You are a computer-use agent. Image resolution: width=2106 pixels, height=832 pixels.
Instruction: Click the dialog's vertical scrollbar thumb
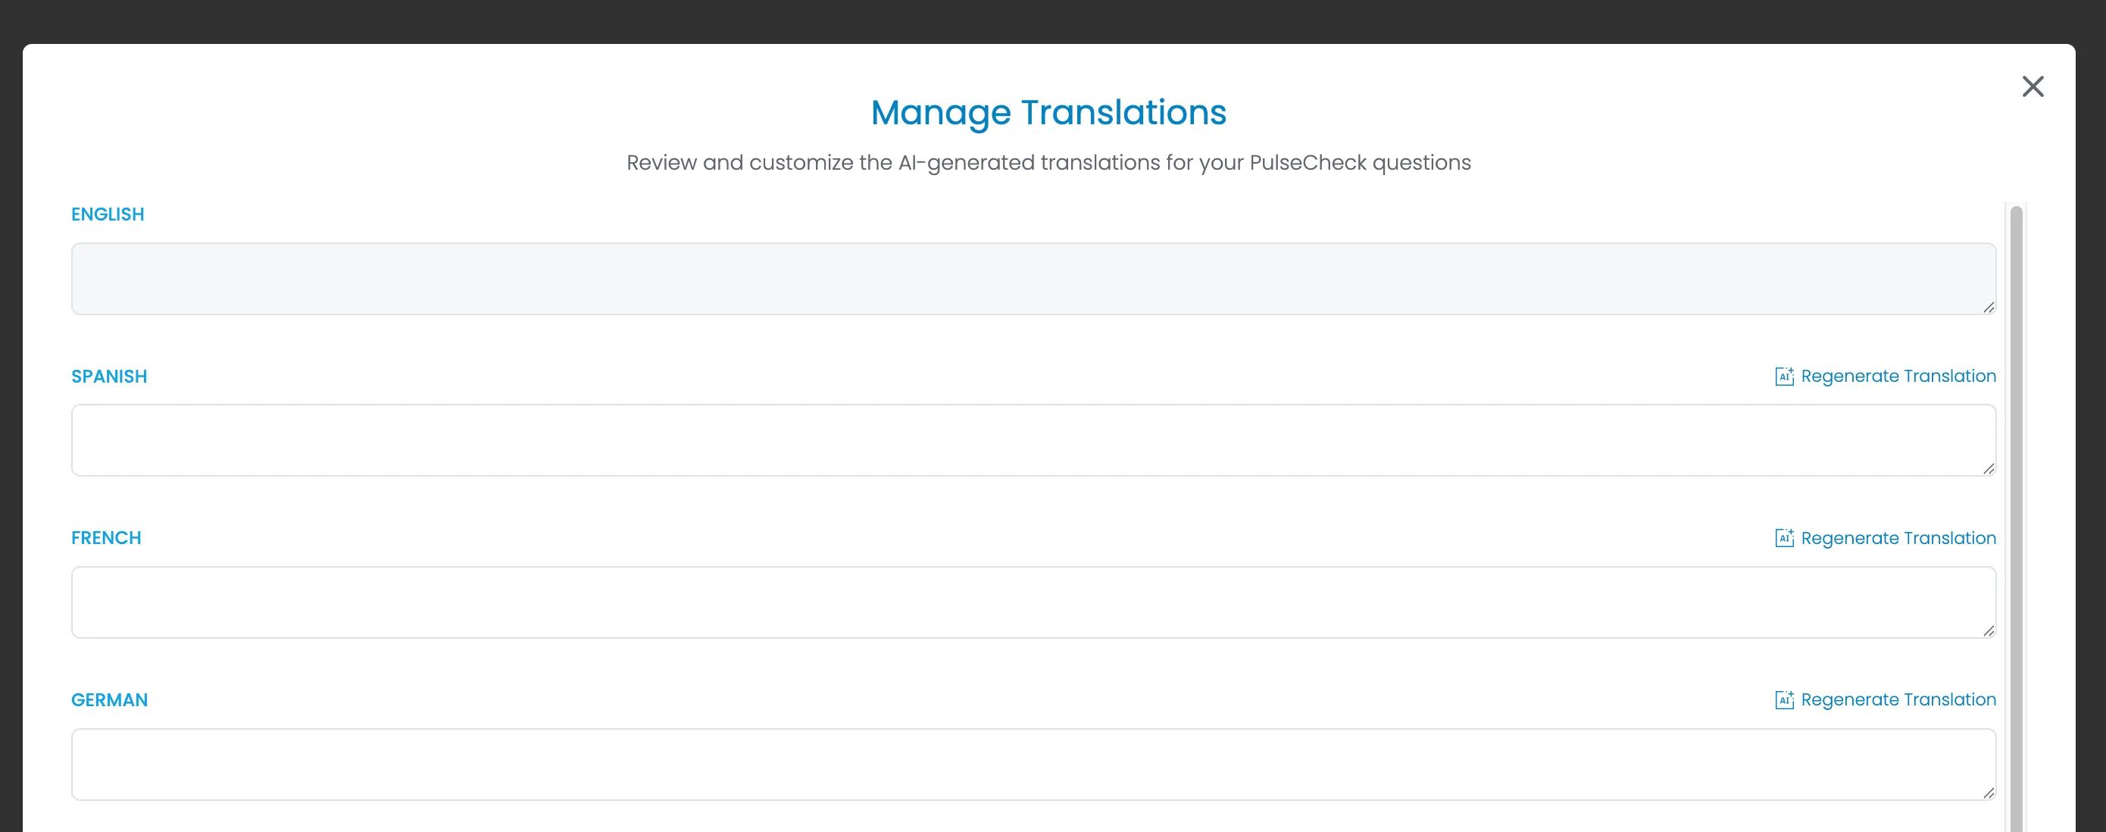coord(2016,518)
